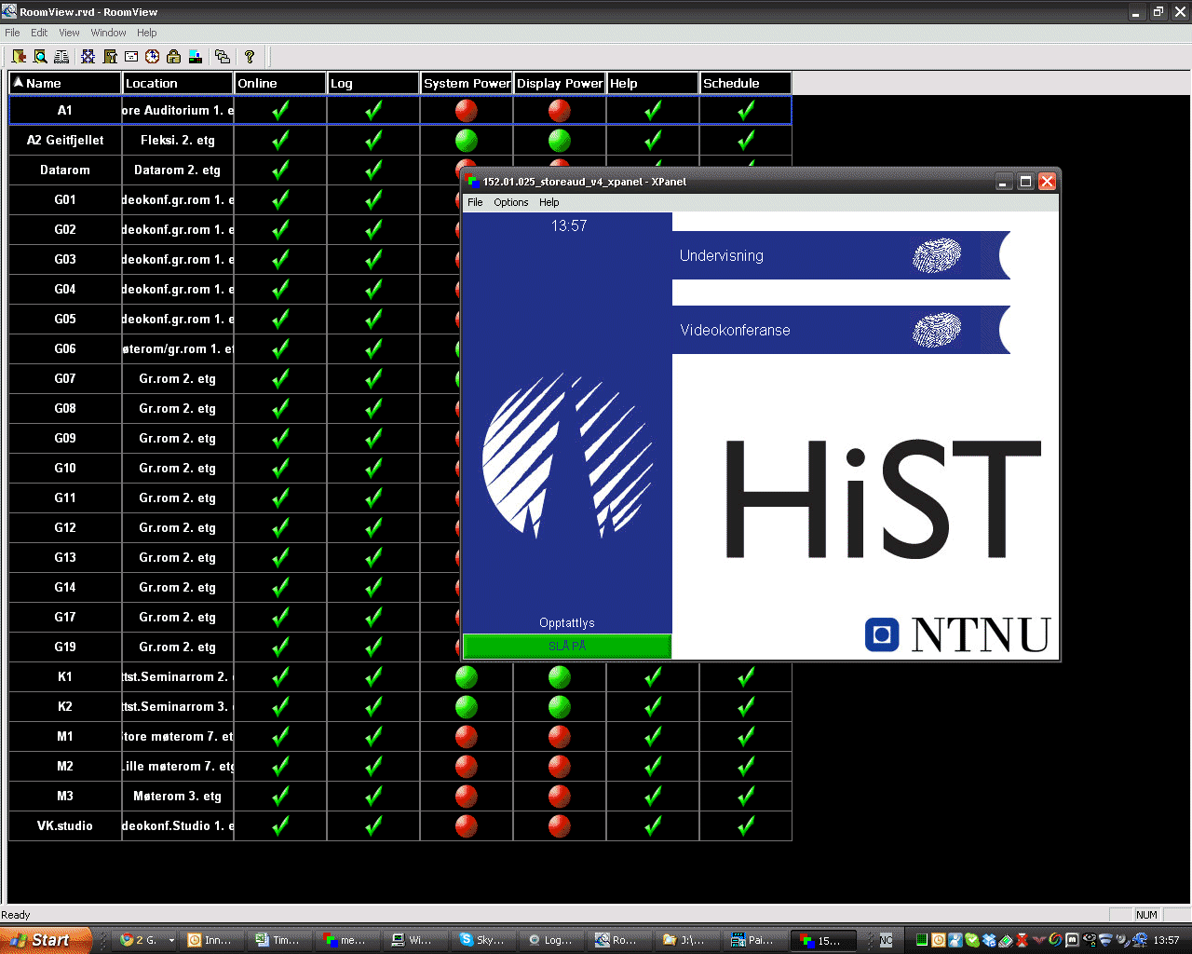This screenshot has width=1192, height=954.
Task: Toggle Display Power for A2 Geitfjellet
Action: (x=560, y=140)
